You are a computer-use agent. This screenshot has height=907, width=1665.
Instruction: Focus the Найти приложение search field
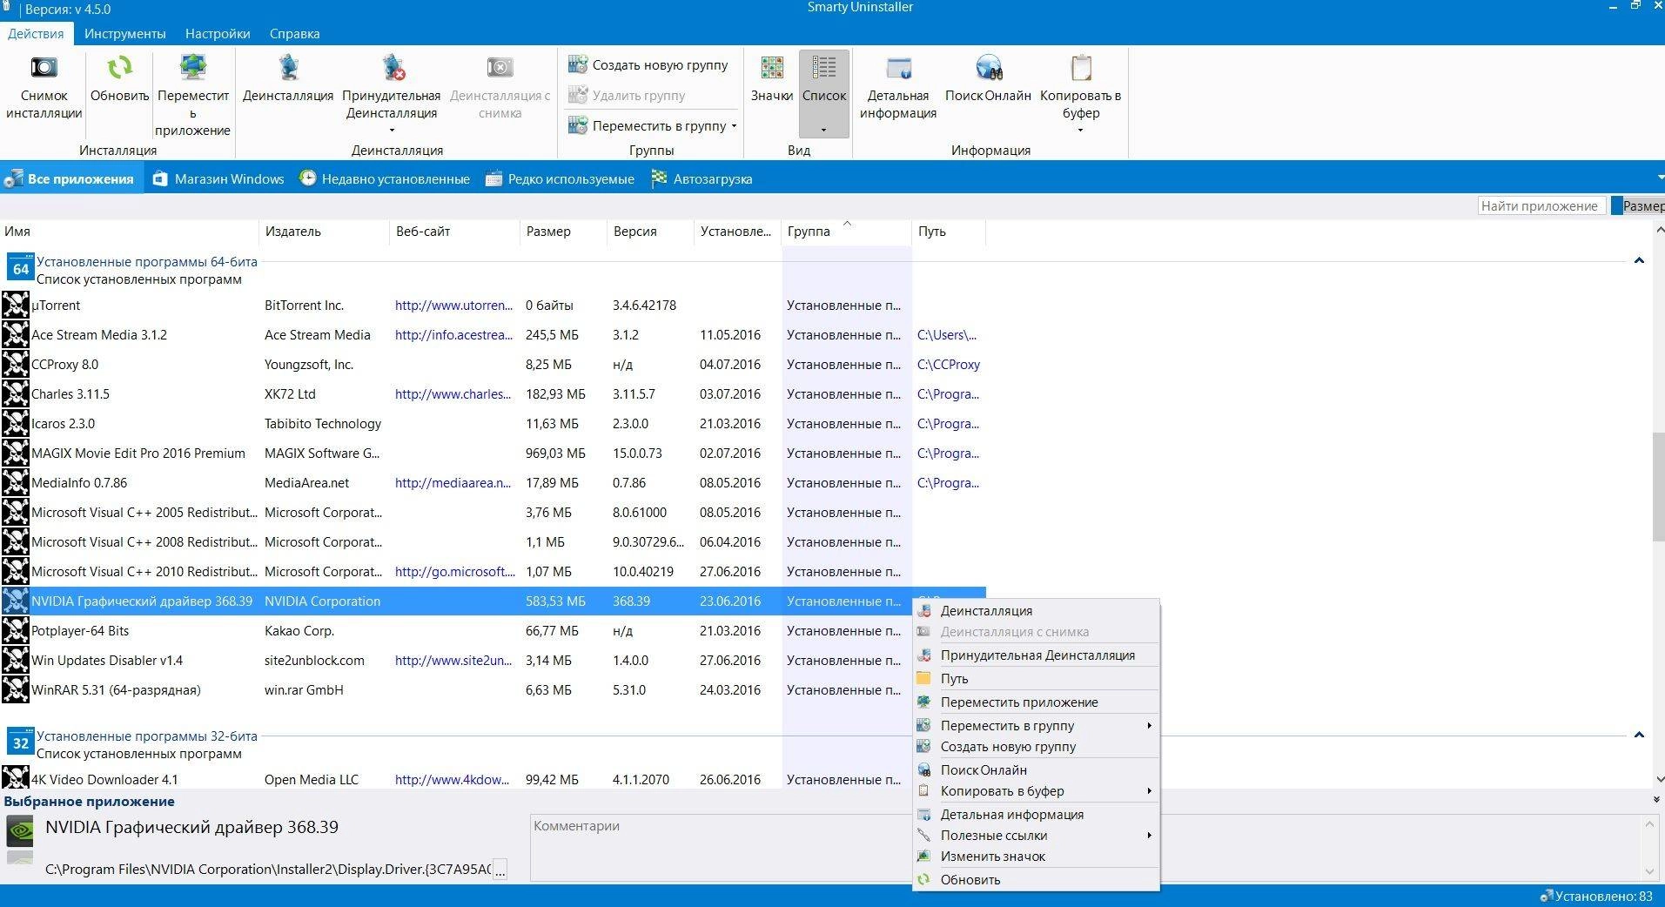[1541, 205]
